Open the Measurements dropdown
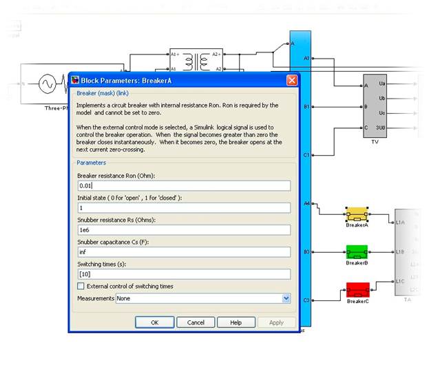429x392 pixels. pyautogui.click(x=286, y=298)
